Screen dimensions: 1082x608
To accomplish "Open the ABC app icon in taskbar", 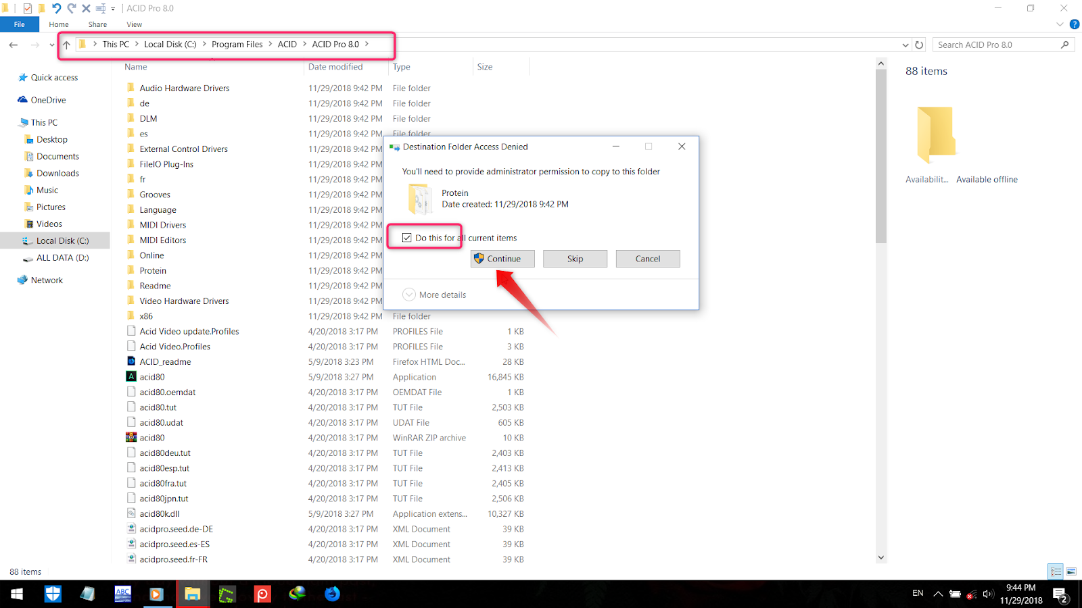I will pyautogui.click(x=123, y=594).
